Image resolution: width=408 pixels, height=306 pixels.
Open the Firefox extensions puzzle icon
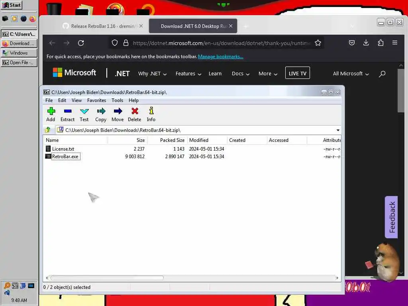point(381,43)
